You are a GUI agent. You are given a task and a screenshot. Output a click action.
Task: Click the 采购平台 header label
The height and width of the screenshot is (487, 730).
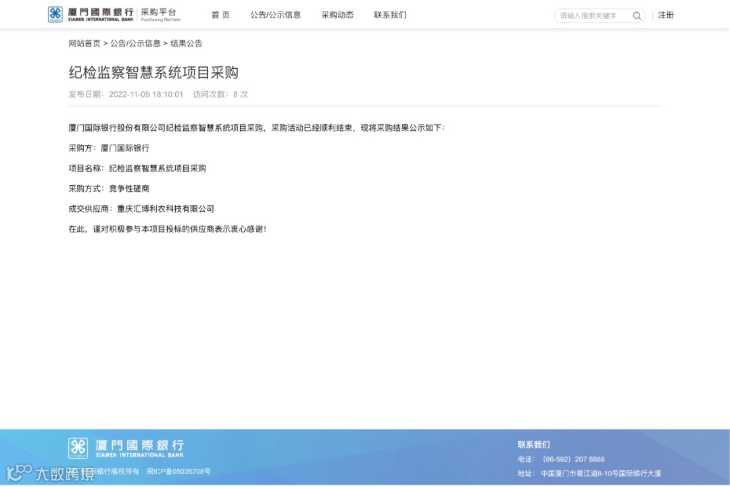160,14
